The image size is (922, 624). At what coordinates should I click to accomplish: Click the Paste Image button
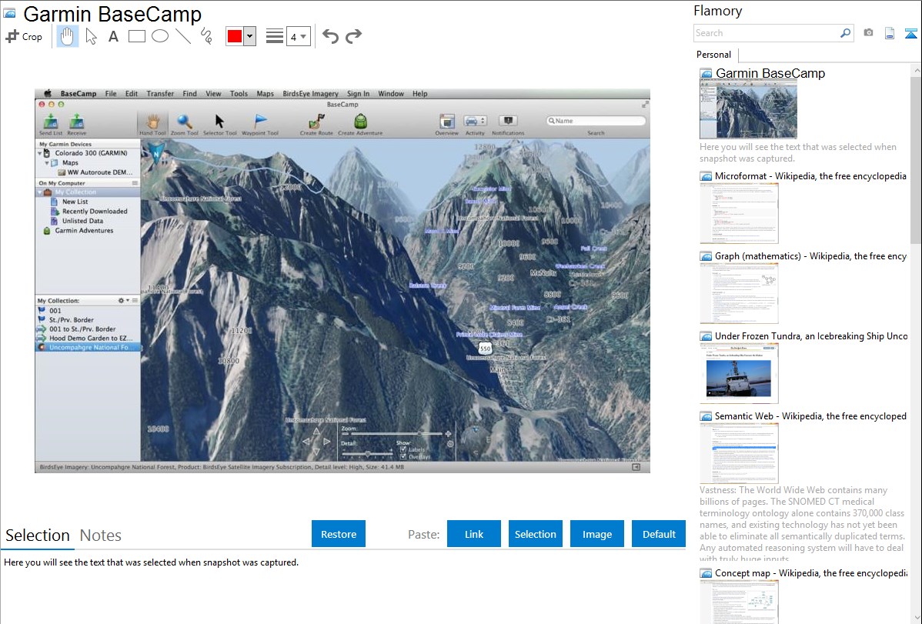point(596,534)
